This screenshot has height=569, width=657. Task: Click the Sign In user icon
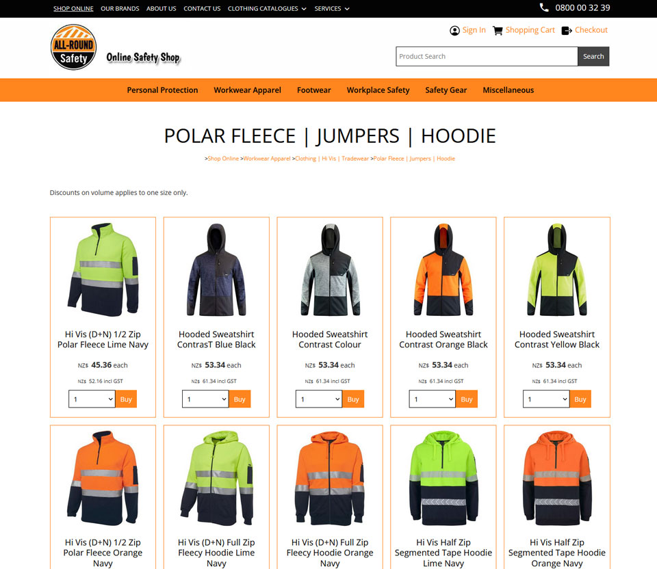click(x=454, y=31)
